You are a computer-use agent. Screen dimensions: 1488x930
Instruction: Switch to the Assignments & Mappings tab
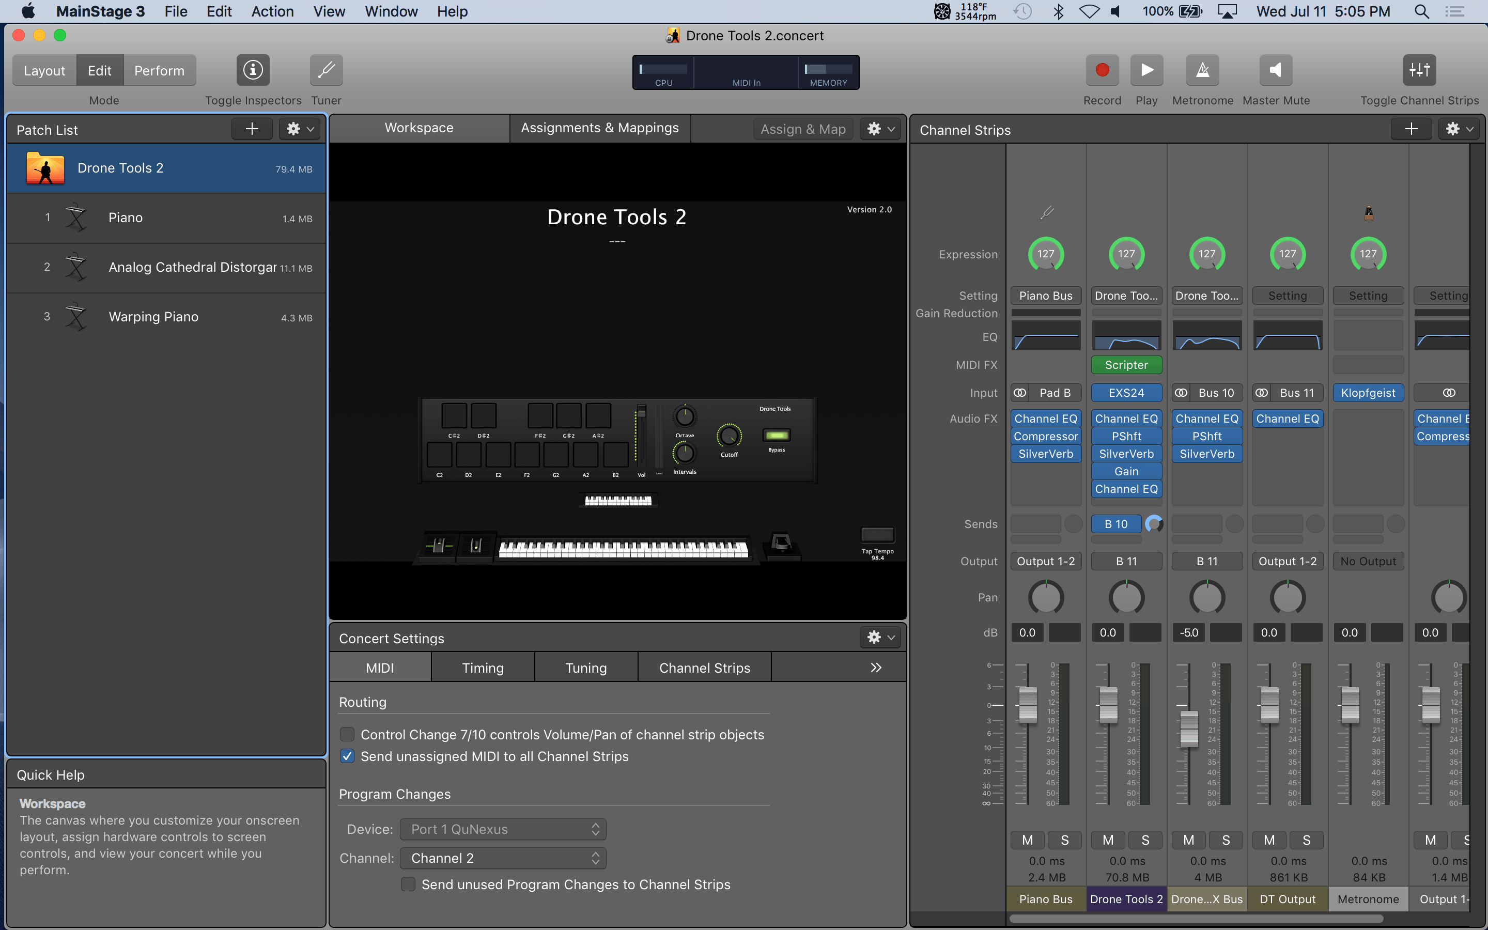pos(599,128)
